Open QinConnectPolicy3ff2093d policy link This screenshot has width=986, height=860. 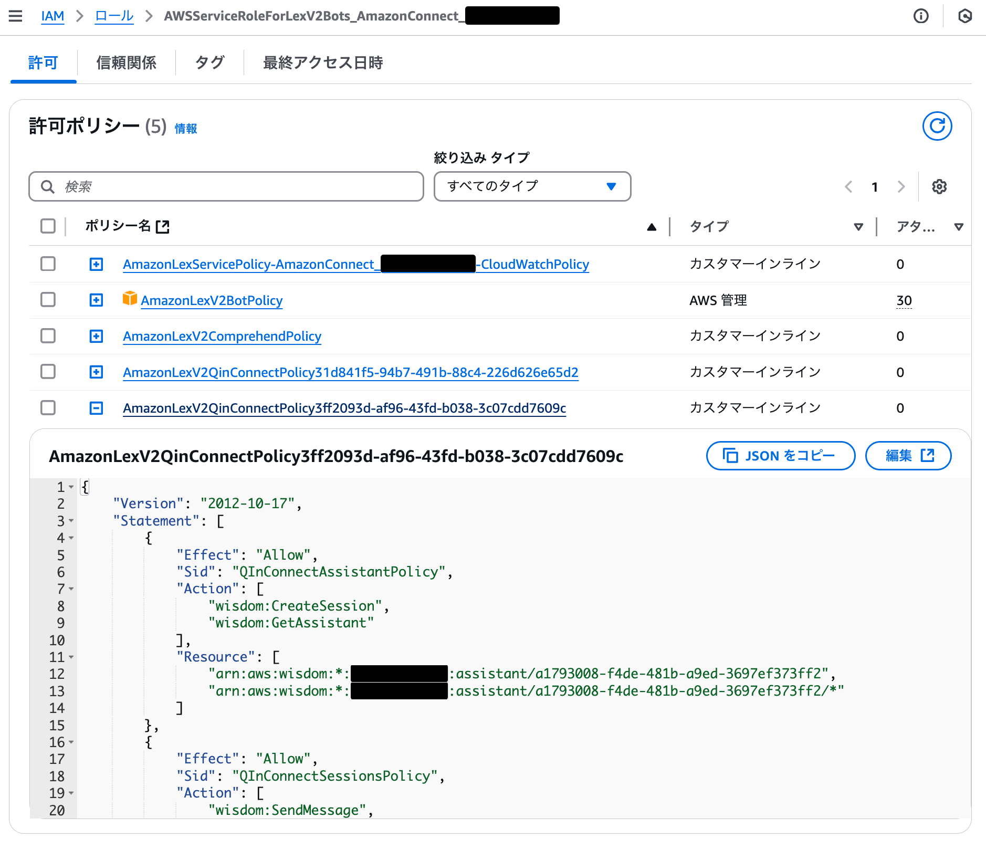pos(344,408)
